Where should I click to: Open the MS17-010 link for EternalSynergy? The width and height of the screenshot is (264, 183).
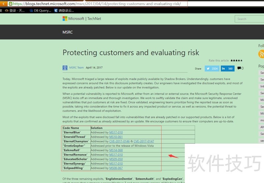[116, 164]
